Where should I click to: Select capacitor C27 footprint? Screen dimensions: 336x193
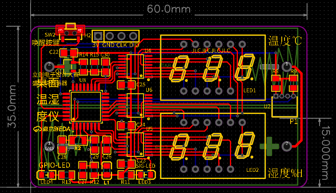(82, 170)
